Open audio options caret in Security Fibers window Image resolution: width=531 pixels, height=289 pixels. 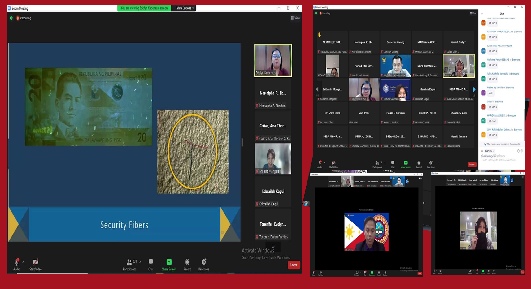pos(23,262)
